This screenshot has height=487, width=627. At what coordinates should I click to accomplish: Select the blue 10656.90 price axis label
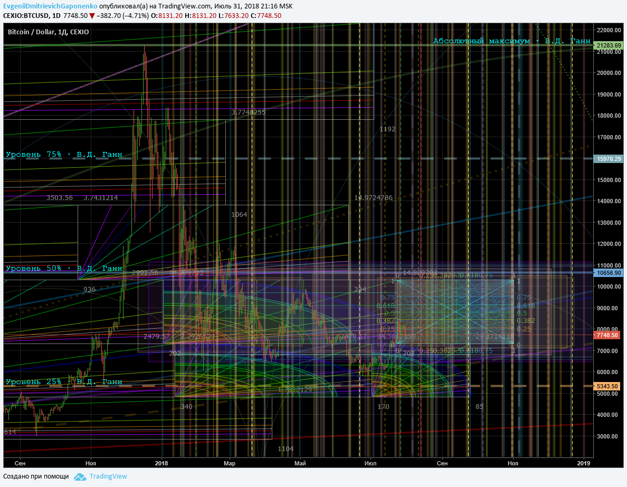[609, 273]
